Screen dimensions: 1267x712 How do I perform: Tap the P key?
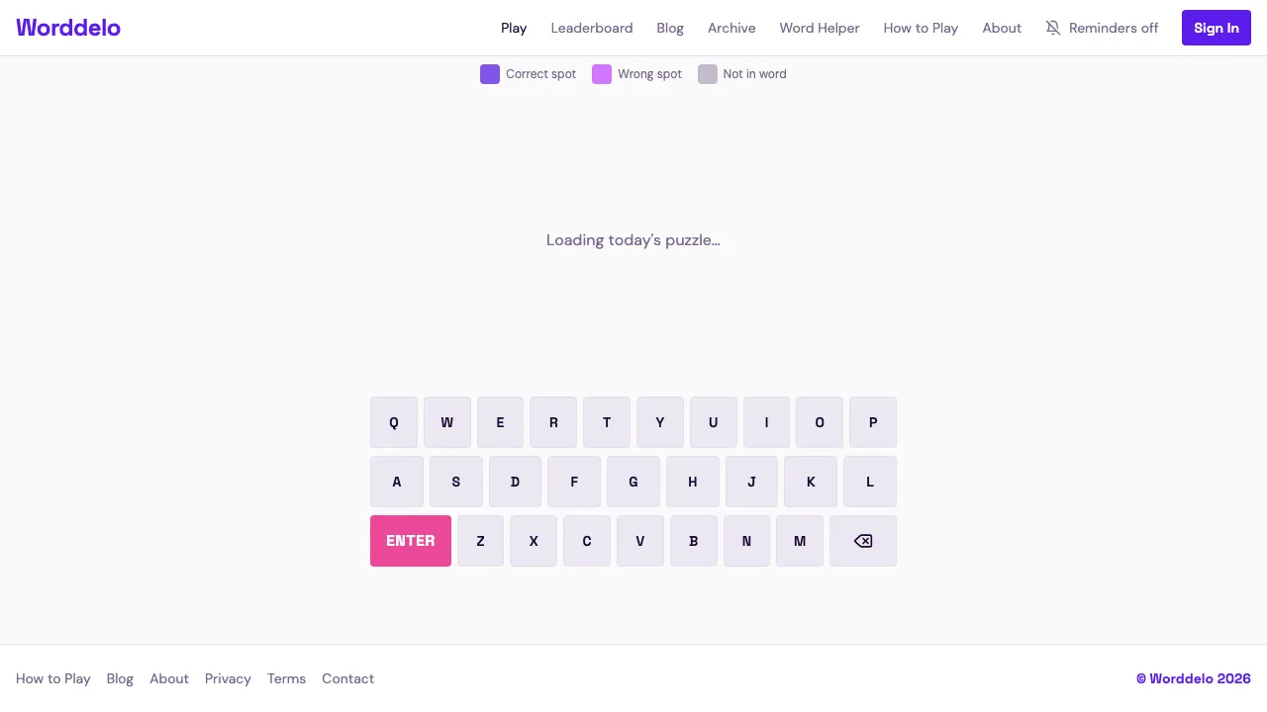coord(873,422)
